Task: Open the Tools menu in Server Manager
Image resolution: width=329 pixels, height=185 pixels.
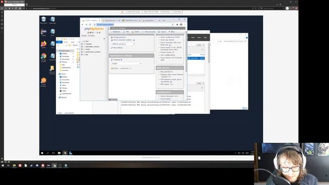Action: (x=193, y=38)
